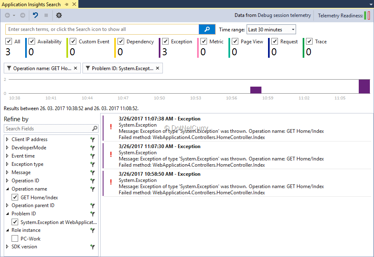Open window list dropdown on tab strip
Image resolution: width=374 pixels, height=257 pixels.
(371, 5)
